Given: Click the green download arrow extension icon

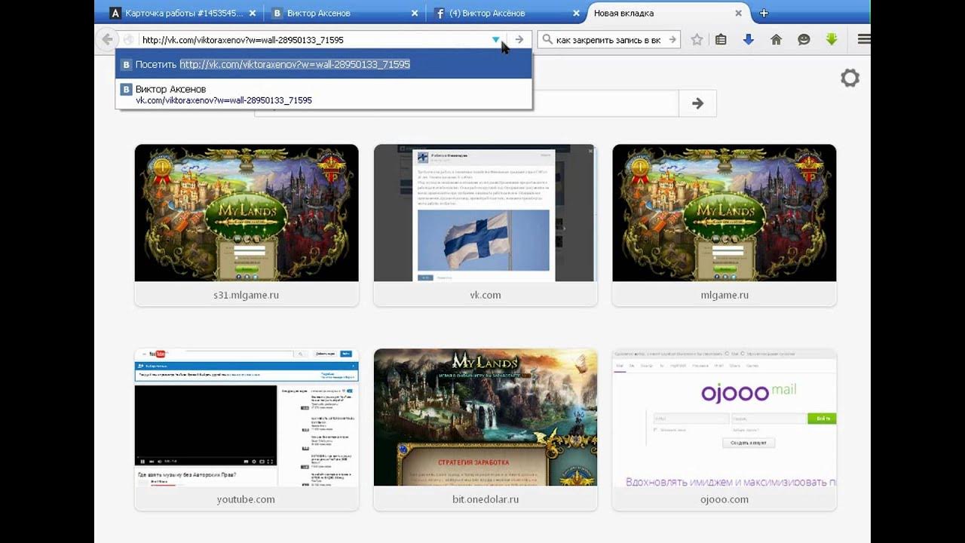Looking at the screenshot, I should click(x=832, y=39).
